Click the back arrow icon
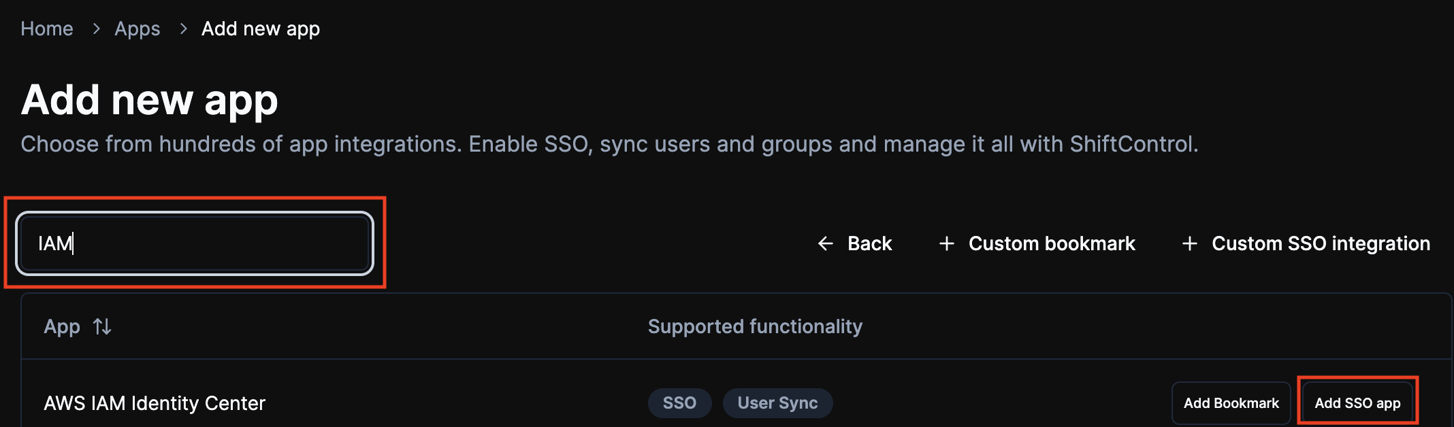The width and height of the screenshot is (1454, 427). [x=824, y=243]
